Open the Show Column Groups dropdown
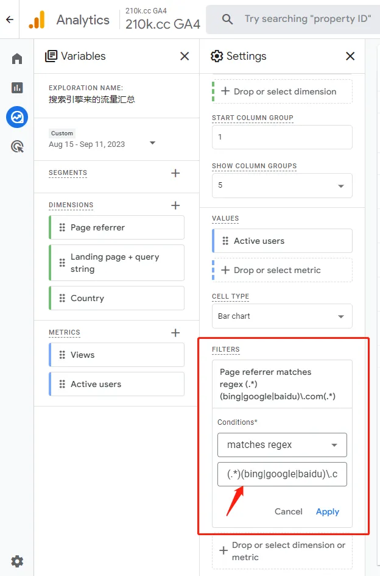This screenshot has height=576, width=380. click(x=282, y=185)
